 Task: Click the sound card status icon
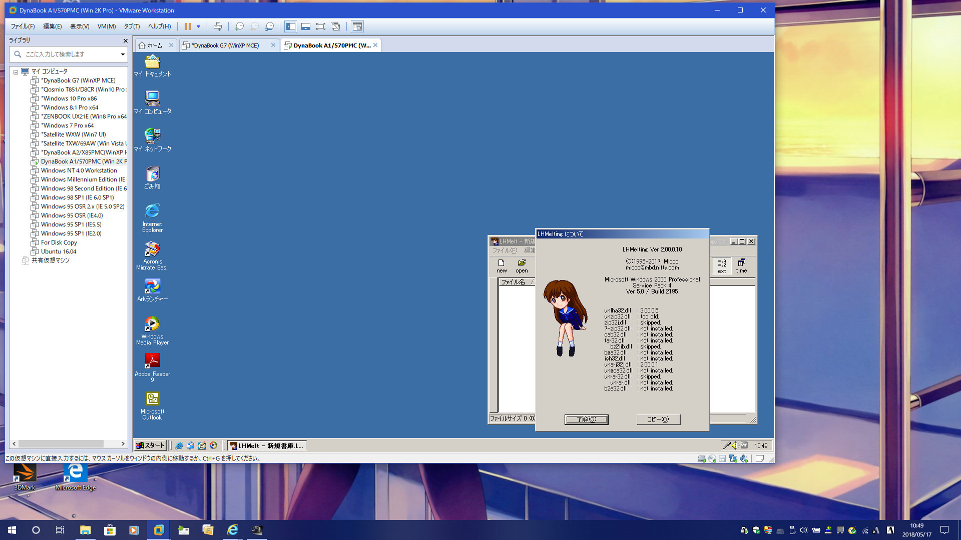(744, 458)
